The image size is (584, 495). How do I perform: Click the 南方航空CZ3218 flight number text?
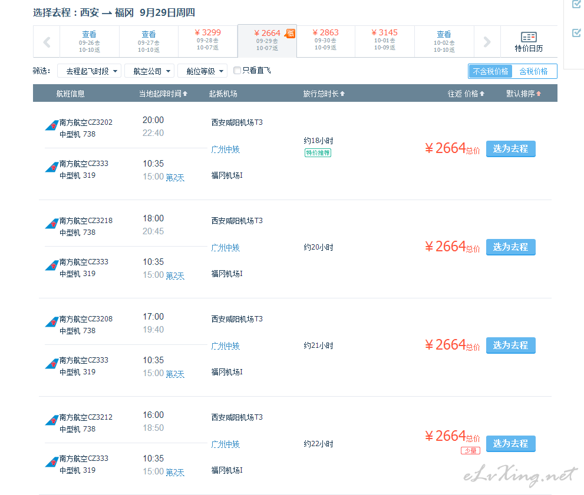click(86, 221)
